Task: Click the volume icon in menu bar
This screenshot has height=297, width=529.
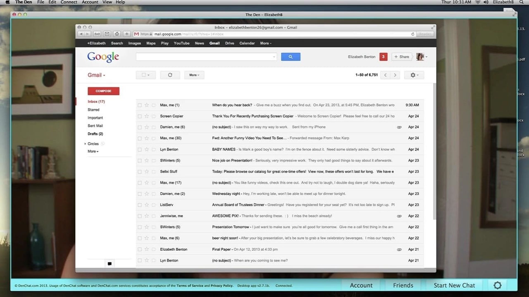Action: (486, 2)
